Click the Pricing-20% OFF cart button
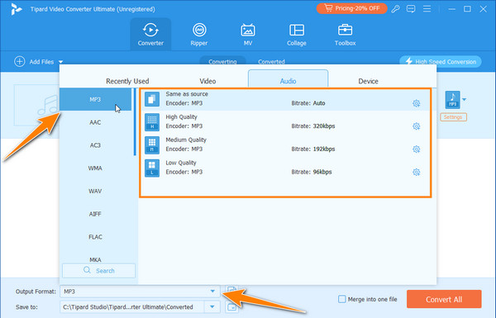The width and height of the screenshot is (496, 318). [352, 8]
